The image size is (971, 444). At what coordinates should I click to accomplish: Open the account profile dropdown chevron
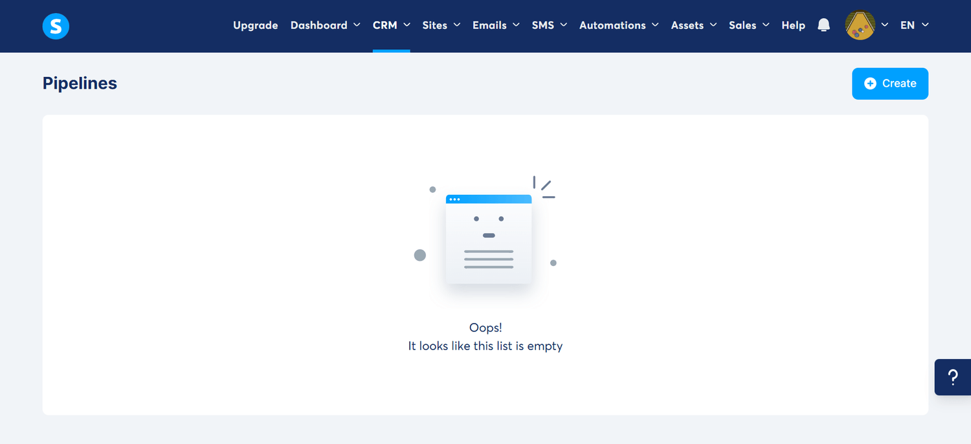[x=885, y=25]
